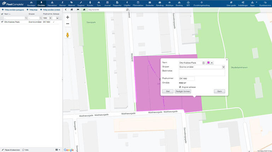Click the Redigér formen button
This screenshot has width=272, height=152.
(x=183, y=91)
